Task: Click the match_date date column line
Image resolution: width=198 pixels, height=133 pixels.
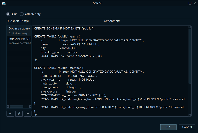Action: pos(59,84)
